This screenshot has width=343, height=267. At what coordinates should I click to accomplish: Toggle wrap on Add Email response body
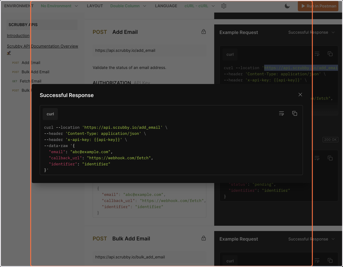click(x=317, y=158)
